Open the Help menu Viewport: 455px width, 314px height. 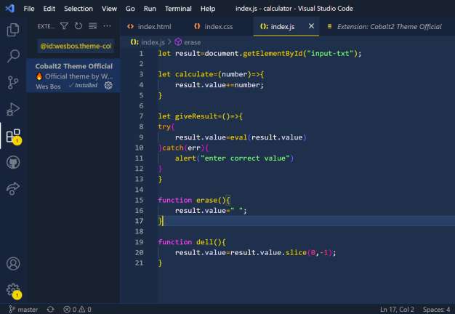[208, 9]
